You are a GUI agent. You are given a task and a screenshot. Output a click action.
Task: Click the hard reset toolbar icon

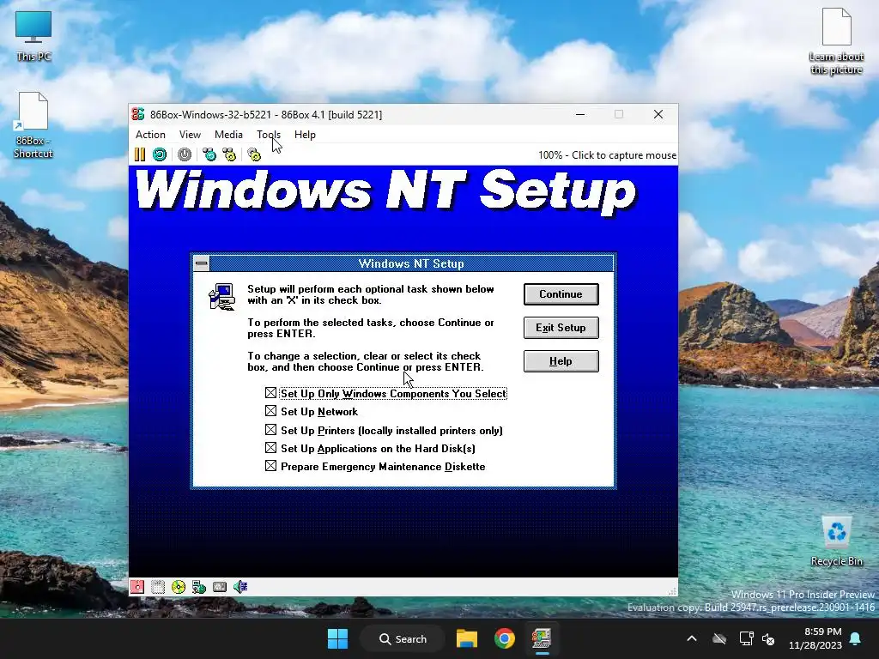pos(160,154)
